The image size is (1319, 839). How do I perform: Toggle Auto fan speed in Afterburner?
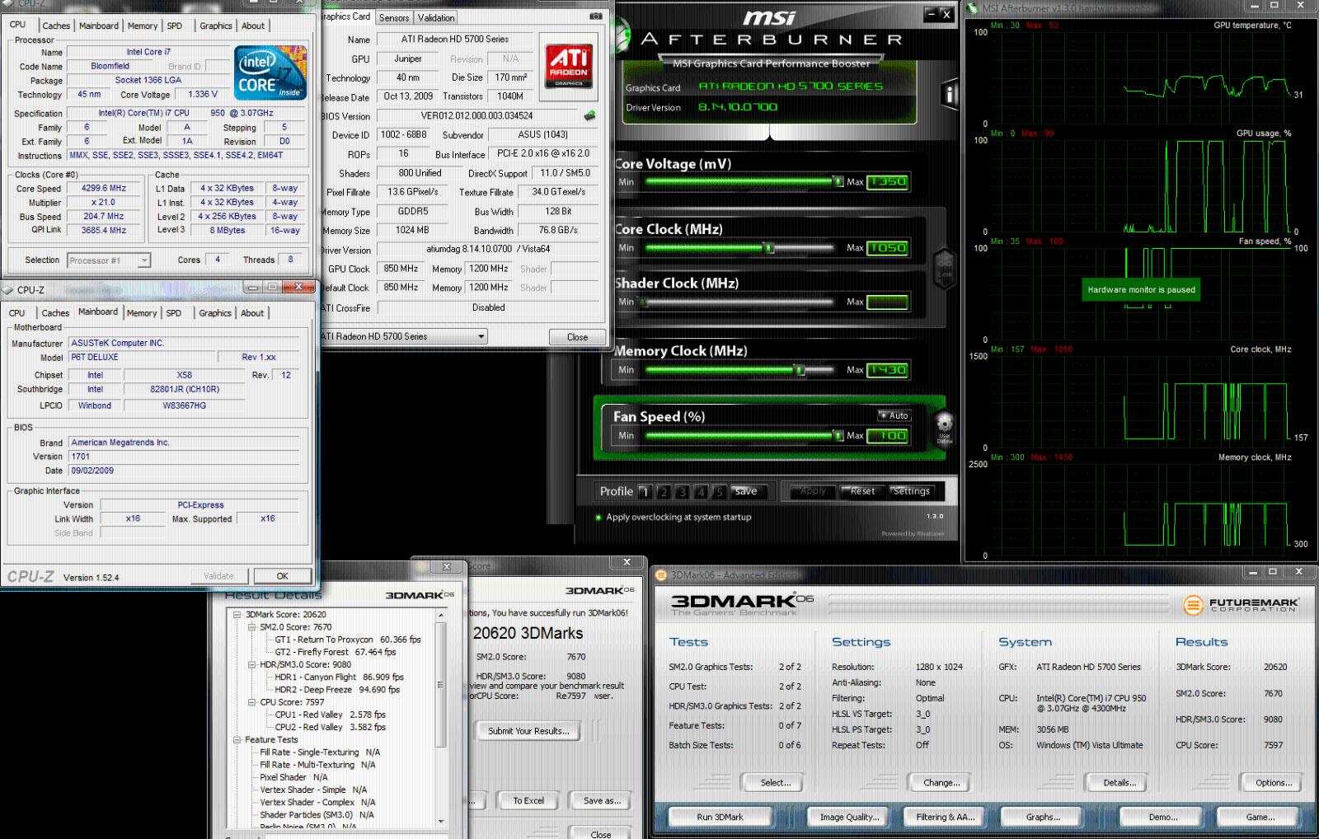[894, 415]
